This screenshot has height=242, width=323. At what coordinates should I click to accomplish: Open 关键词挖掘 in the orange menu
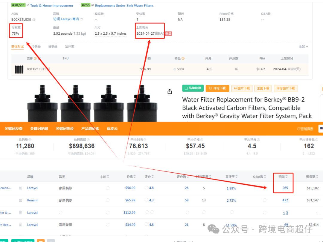pos(39,129)
